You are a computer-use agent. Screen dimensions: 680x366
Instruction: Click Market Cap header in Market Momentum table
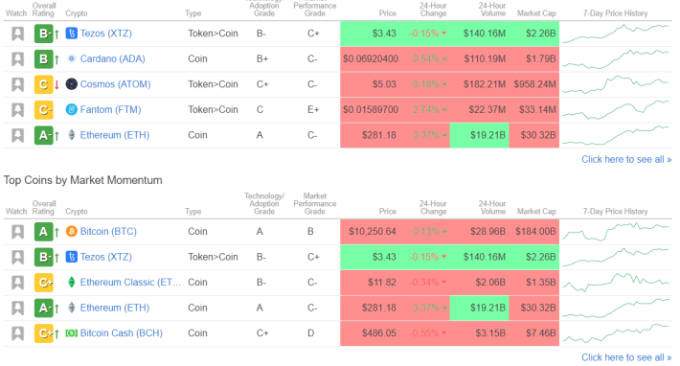536,211
